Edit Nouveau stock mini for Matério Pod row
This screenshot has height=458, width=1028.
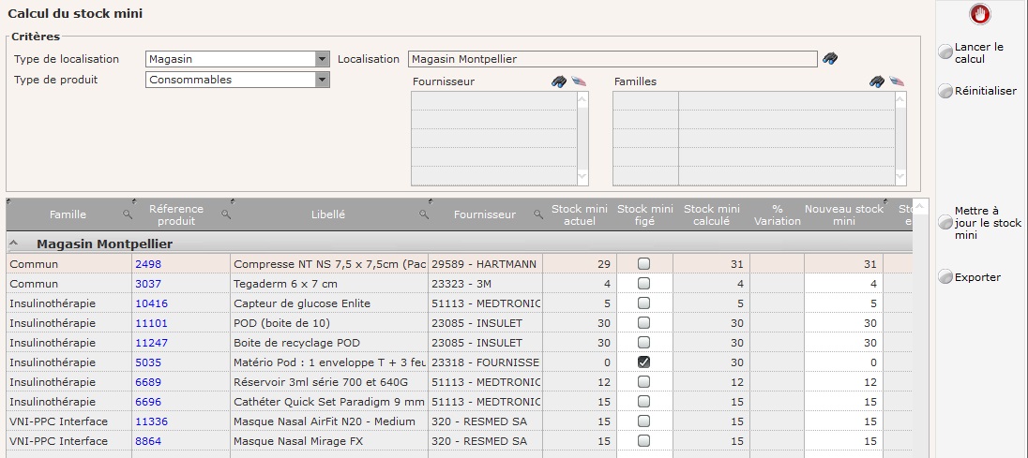click(843, 362)
